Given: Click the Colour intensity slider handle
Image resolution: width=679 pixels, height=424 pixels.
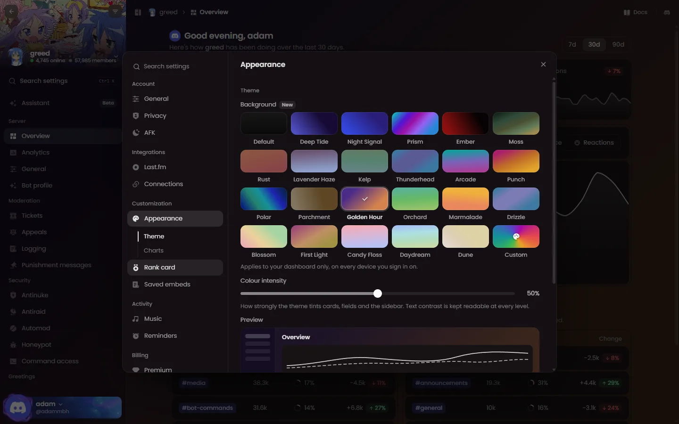Looking at the screenshot, I should (378, 294).
